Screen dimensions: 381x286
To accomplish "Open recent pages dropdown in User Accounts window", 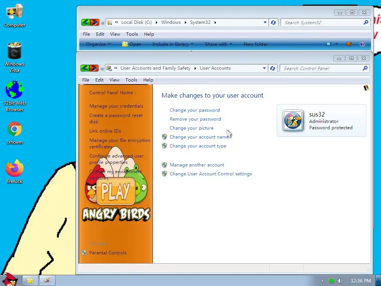I will pyautogui.click(x=102, y=69).
